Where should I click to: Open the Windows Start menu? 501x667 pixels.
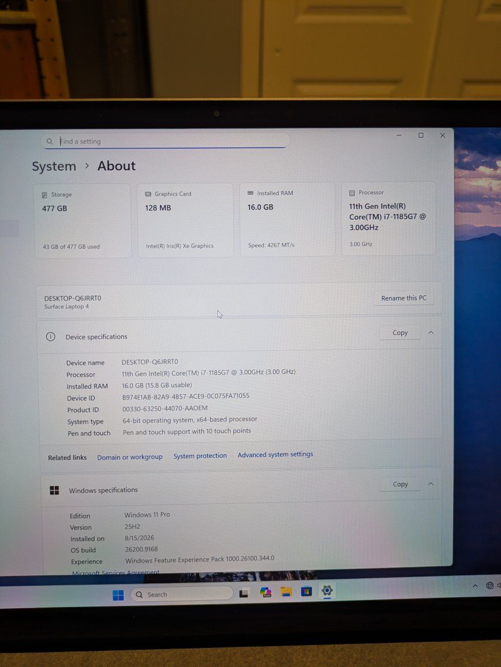click(118, 595)
